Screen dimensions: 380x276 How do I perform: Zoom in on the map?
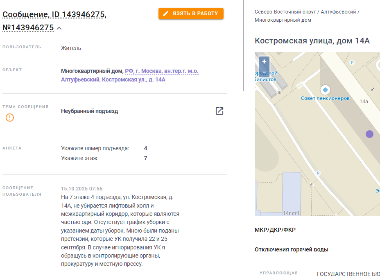coord(264,62)
